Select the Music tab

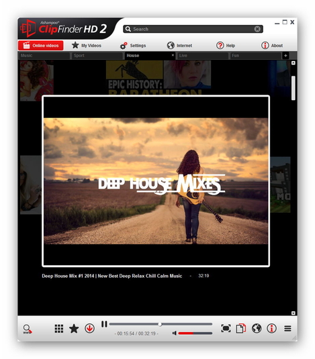pyautogui.click(x=44, y=56)
